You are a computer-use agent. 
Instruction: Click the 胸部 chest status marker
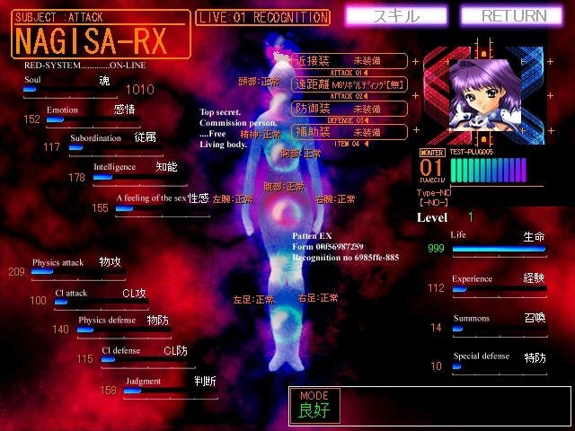[x=301, y=154]
